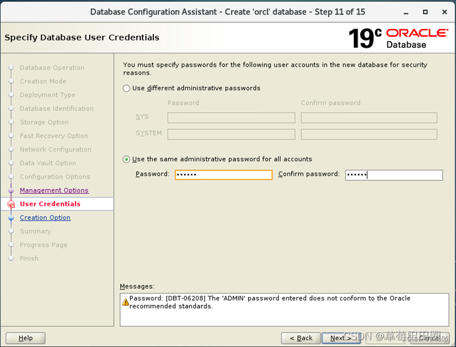Click the 'Creation Mode' step label
456x347 pixels.
coord(43,81)
